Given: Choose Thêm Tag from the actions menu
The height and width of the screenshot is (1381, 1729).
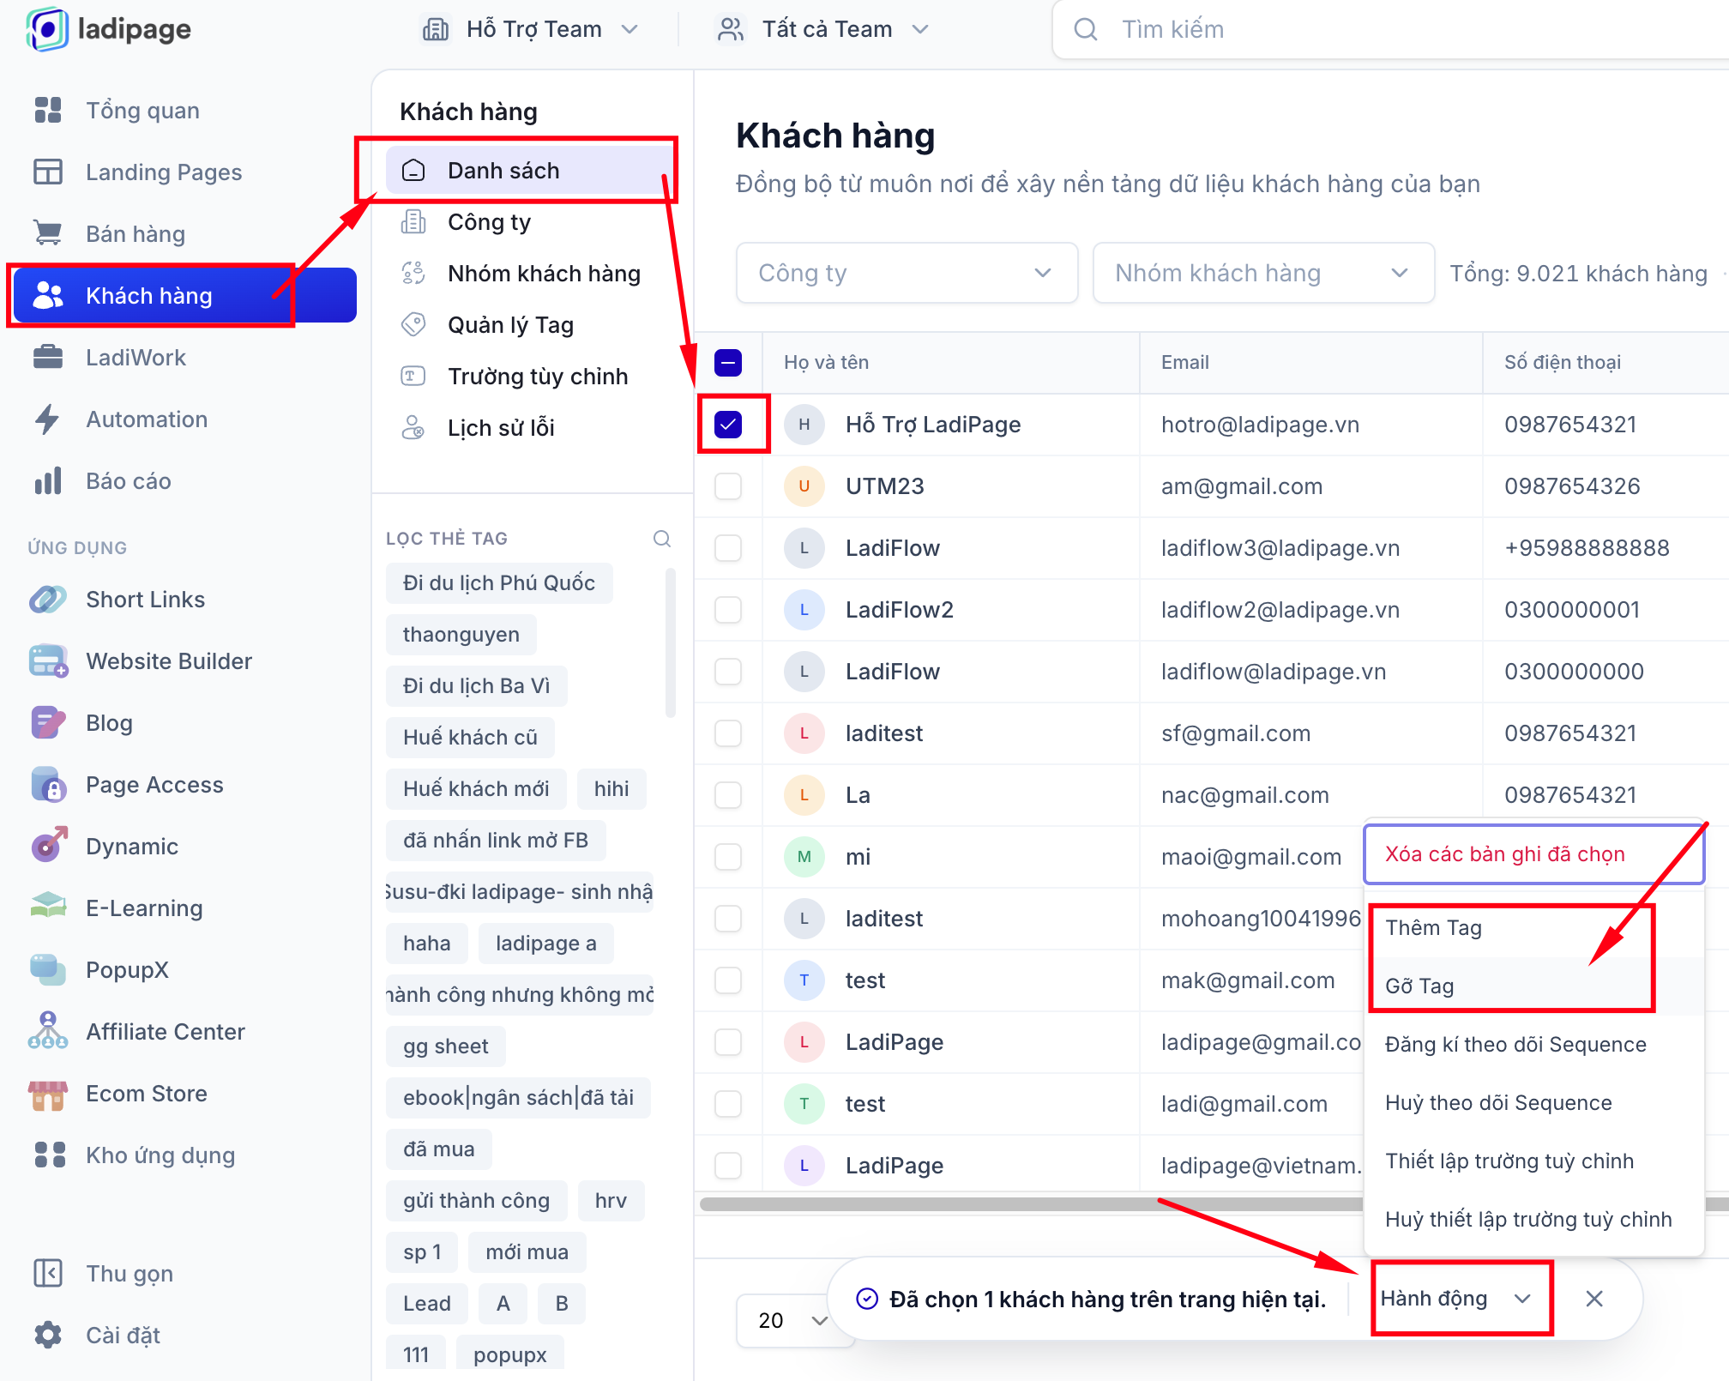Looking at the screenshot, I should tap(1533, 928).
